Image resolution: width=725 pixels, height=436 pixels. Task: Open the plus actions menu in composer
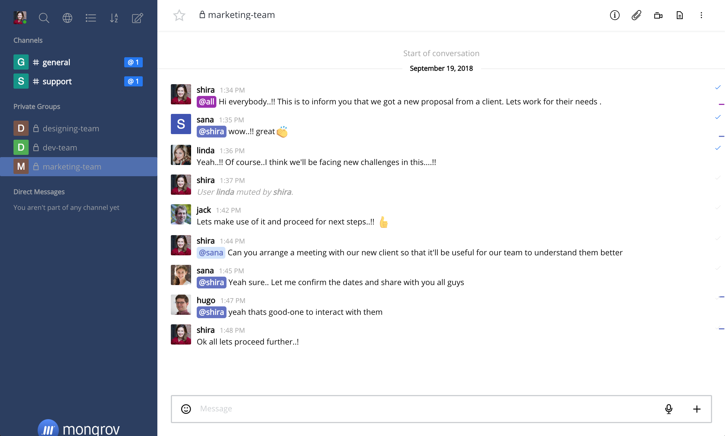(696, 409)
